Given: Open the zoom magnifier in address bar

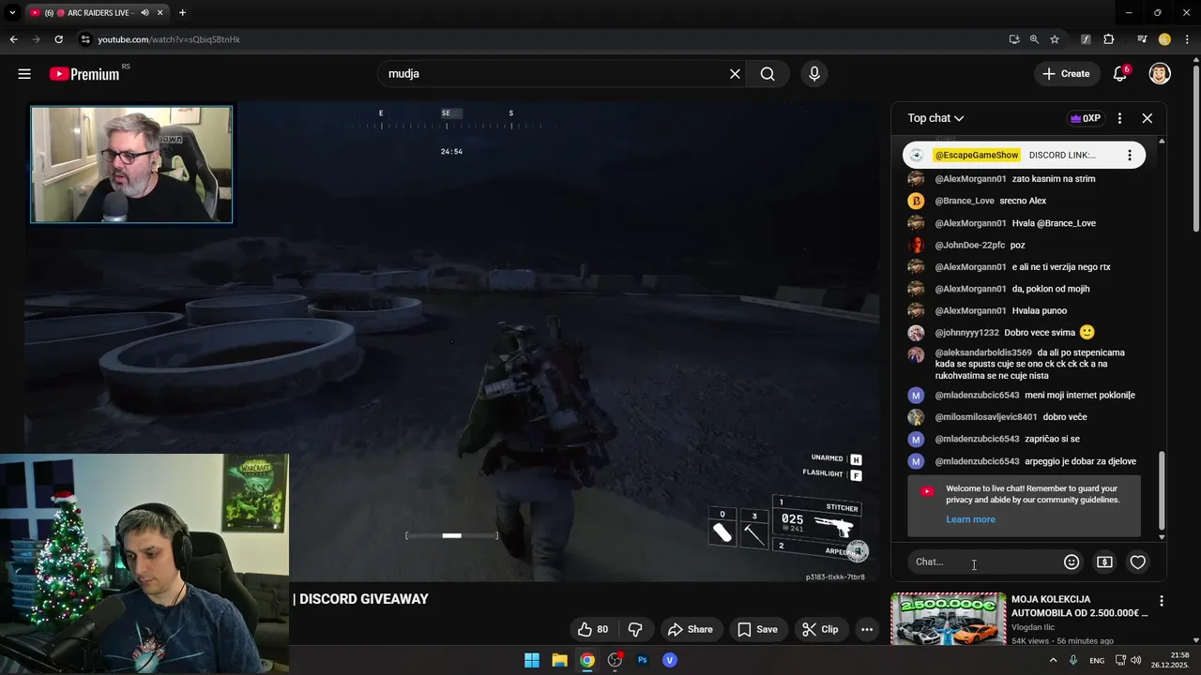Looking at the screenshot, I should pyautogui.click(x=1034, y=39).
